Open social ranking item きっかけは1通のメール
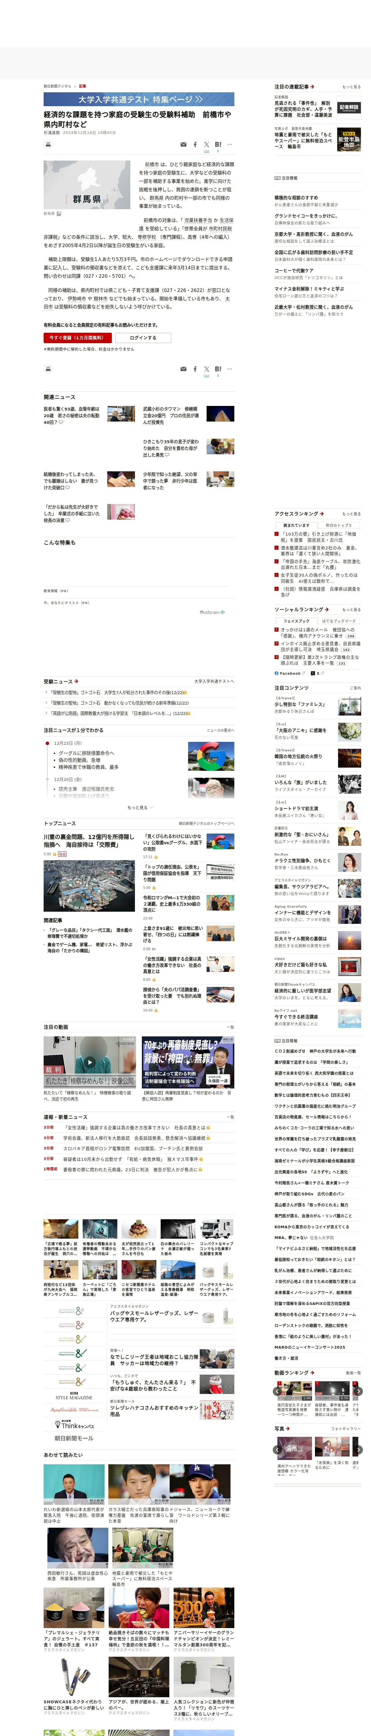Image resolution: width=371 pixels, height=1736 pixels. pyautogui.click(x=318, y=633)
